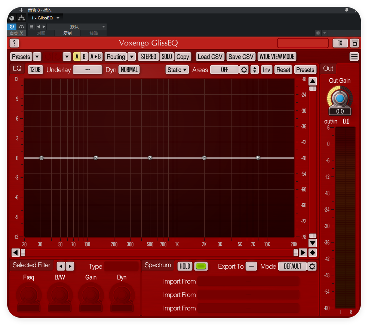This screenshot has height=325, width=368.
Task: Click the top-left Presets button
Action: coord(21,57)
